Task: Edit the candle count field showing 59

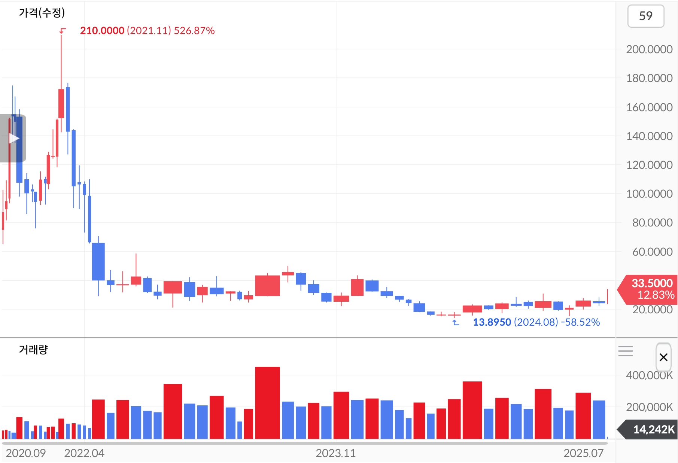Action: click(646, 16)
